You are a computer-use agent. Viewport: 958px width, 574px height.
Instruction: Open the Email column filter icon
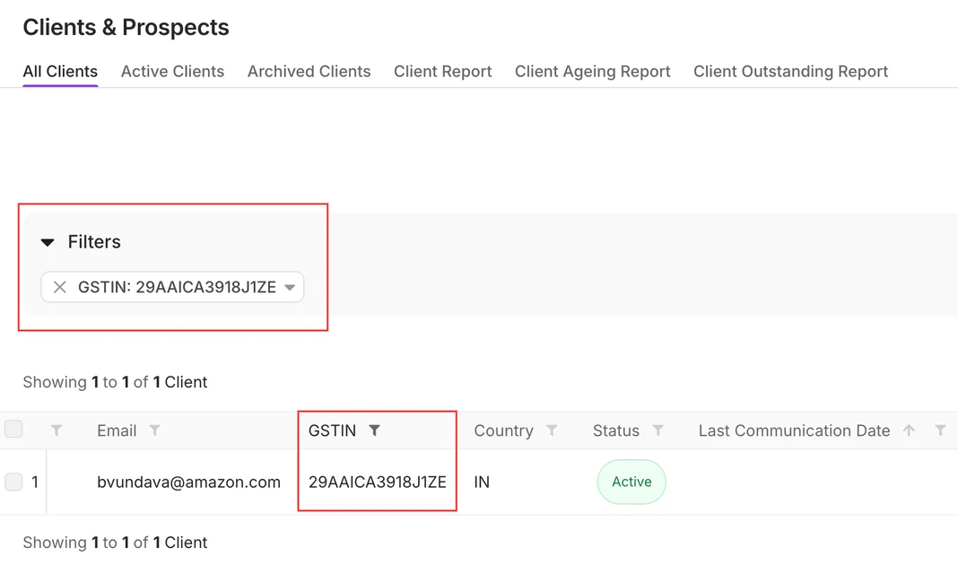click(155, 430)
